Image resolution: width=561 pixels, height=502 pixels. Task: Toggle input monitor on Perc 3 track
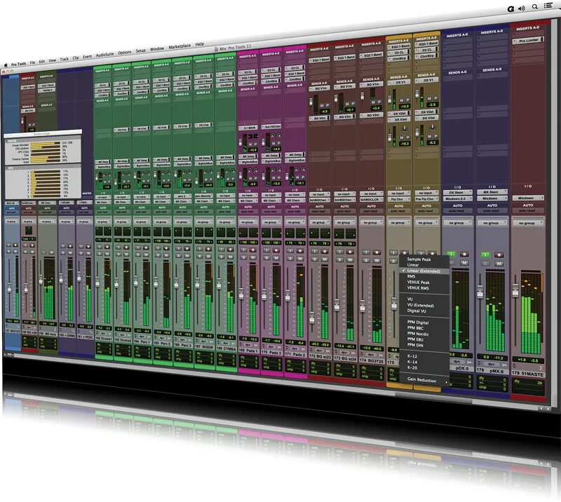tap(178, 248)
